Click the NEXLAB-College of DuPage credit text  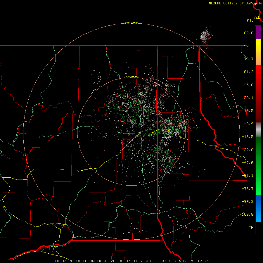pos(233,3)
